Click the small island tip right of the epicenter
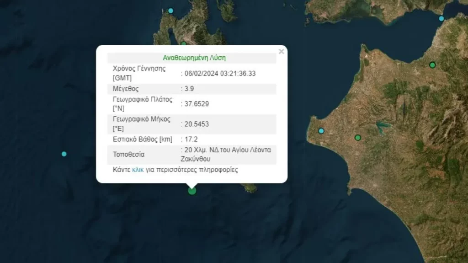The image size is (468, 263). (250, 188)
